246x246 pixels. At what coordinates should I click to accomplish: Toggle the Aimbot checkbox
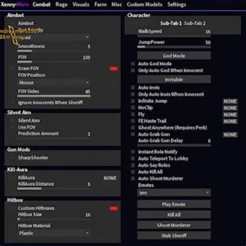click(12, 23)
